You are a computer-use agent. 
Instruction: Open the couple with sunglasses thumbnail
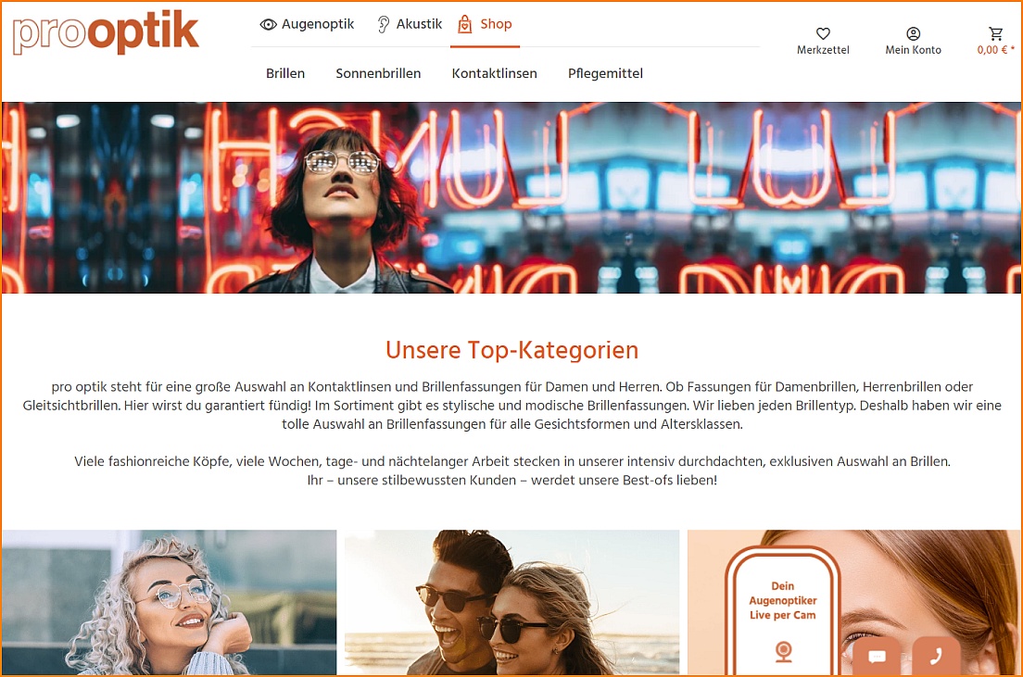point(511,602)
